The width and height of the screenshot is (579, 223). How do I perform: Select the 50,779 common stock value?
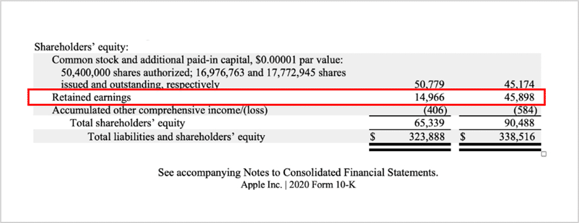pos(428,85)
